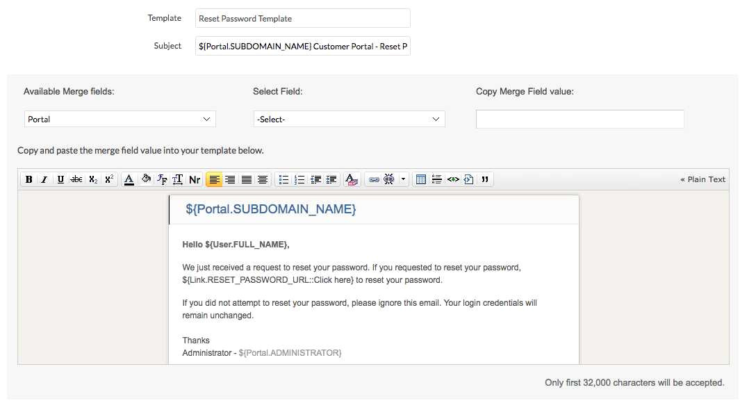The height and width of the screenshot is (401, 740).
Task: Open the highlight color picker
Action: click(x=352, y=179)
